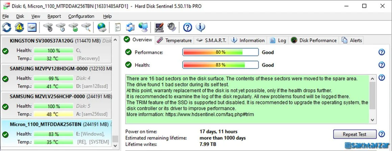Screen dimensions: 392x151
Task: Click help icon next to Performance bar
Action: (382, 52)
